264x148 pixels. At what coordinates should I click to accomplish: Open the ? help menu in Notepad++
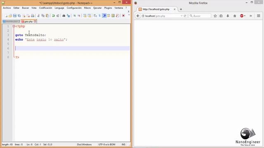coord(126,8)
